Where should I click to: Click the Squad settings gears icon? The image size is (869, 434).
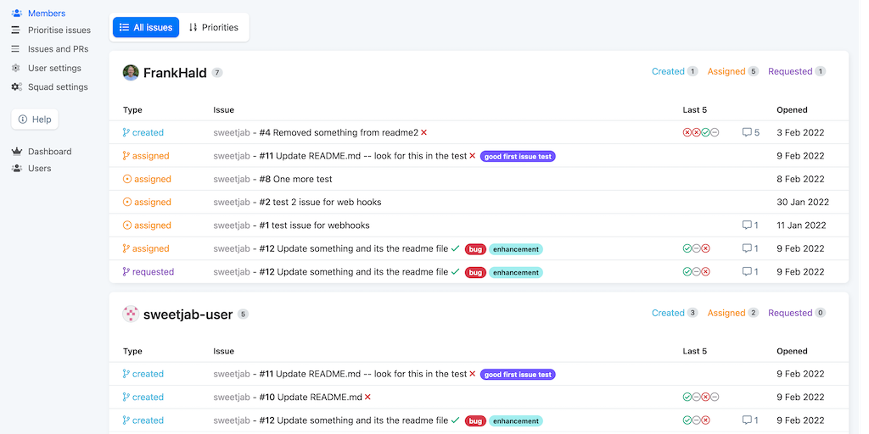(16, 87)
